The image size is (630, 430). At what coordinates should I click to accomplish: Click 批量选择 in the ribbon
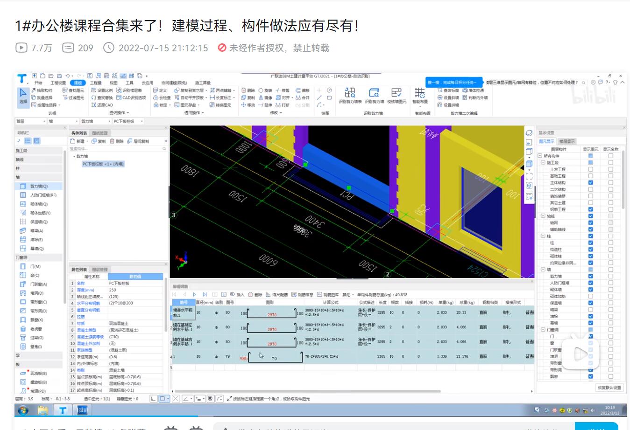pyautogui.click(x=42, y=98)
